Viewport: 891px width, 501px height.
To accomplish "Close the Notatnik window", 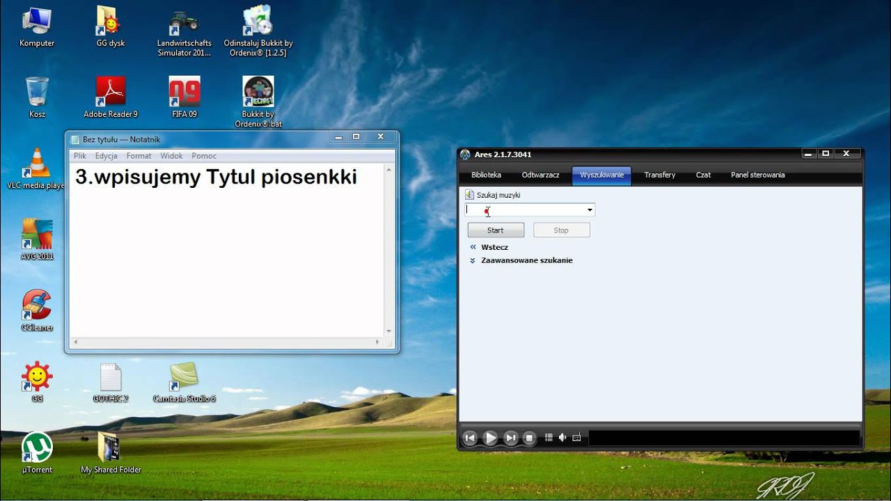I will [380, 137].
